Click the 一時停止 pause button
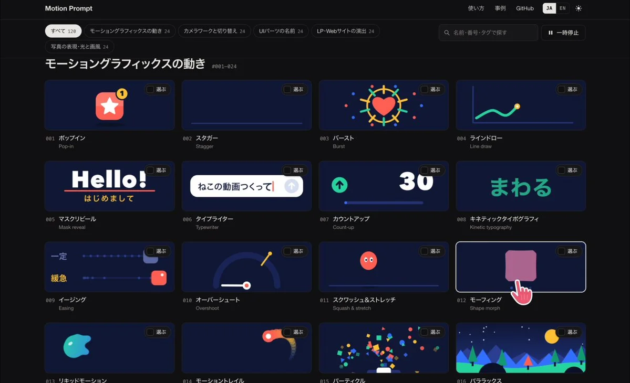This screenshot has width=630, height=383. click(x=563, y=33)
